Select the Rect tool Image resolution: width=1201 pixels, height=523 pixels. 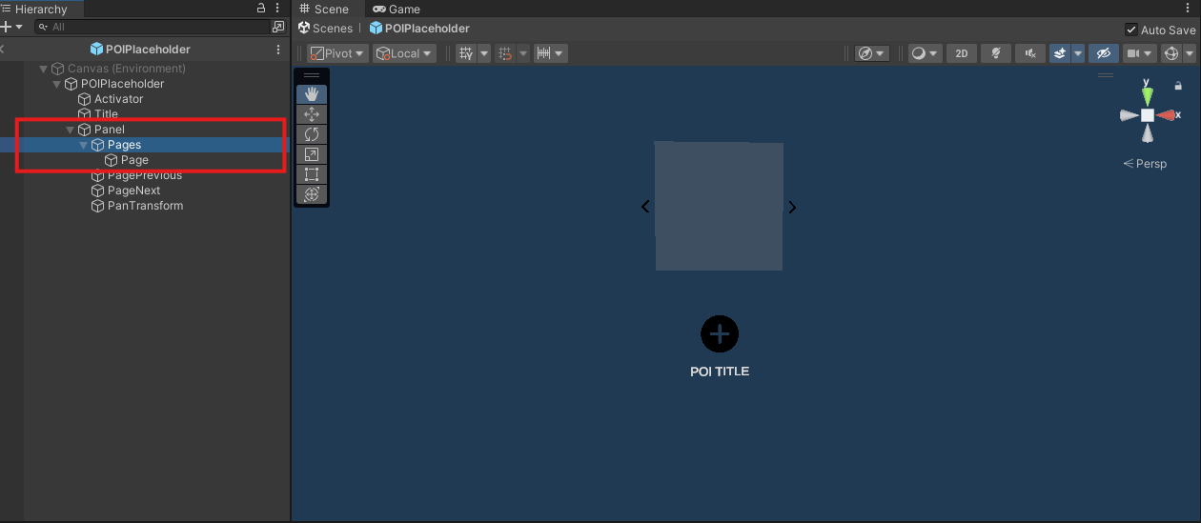click(x=312, y=174)
